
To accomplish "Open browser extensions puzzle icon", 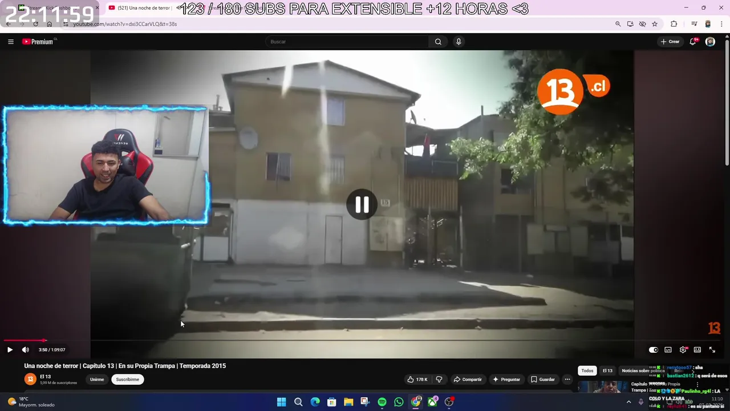I will (x=674, y=24).
